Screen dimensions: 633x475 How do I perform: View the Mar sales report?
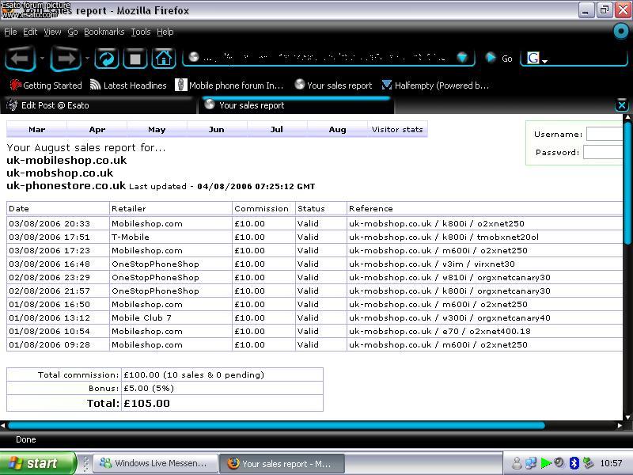(36, 129)
